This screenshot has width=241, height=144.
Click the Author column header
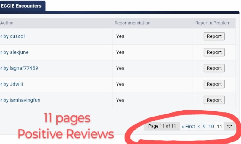pyautogui.click(x=7, y=23)
